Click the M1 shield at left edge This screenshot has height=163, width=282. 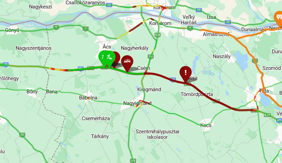(x=6, y=65)
